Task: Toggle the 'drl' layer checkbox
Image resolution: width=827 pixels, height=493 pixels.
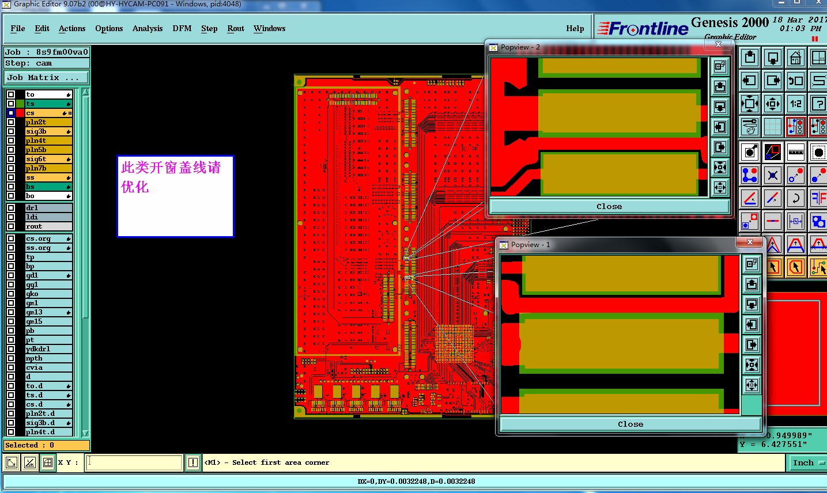Action: click(11, 208)
